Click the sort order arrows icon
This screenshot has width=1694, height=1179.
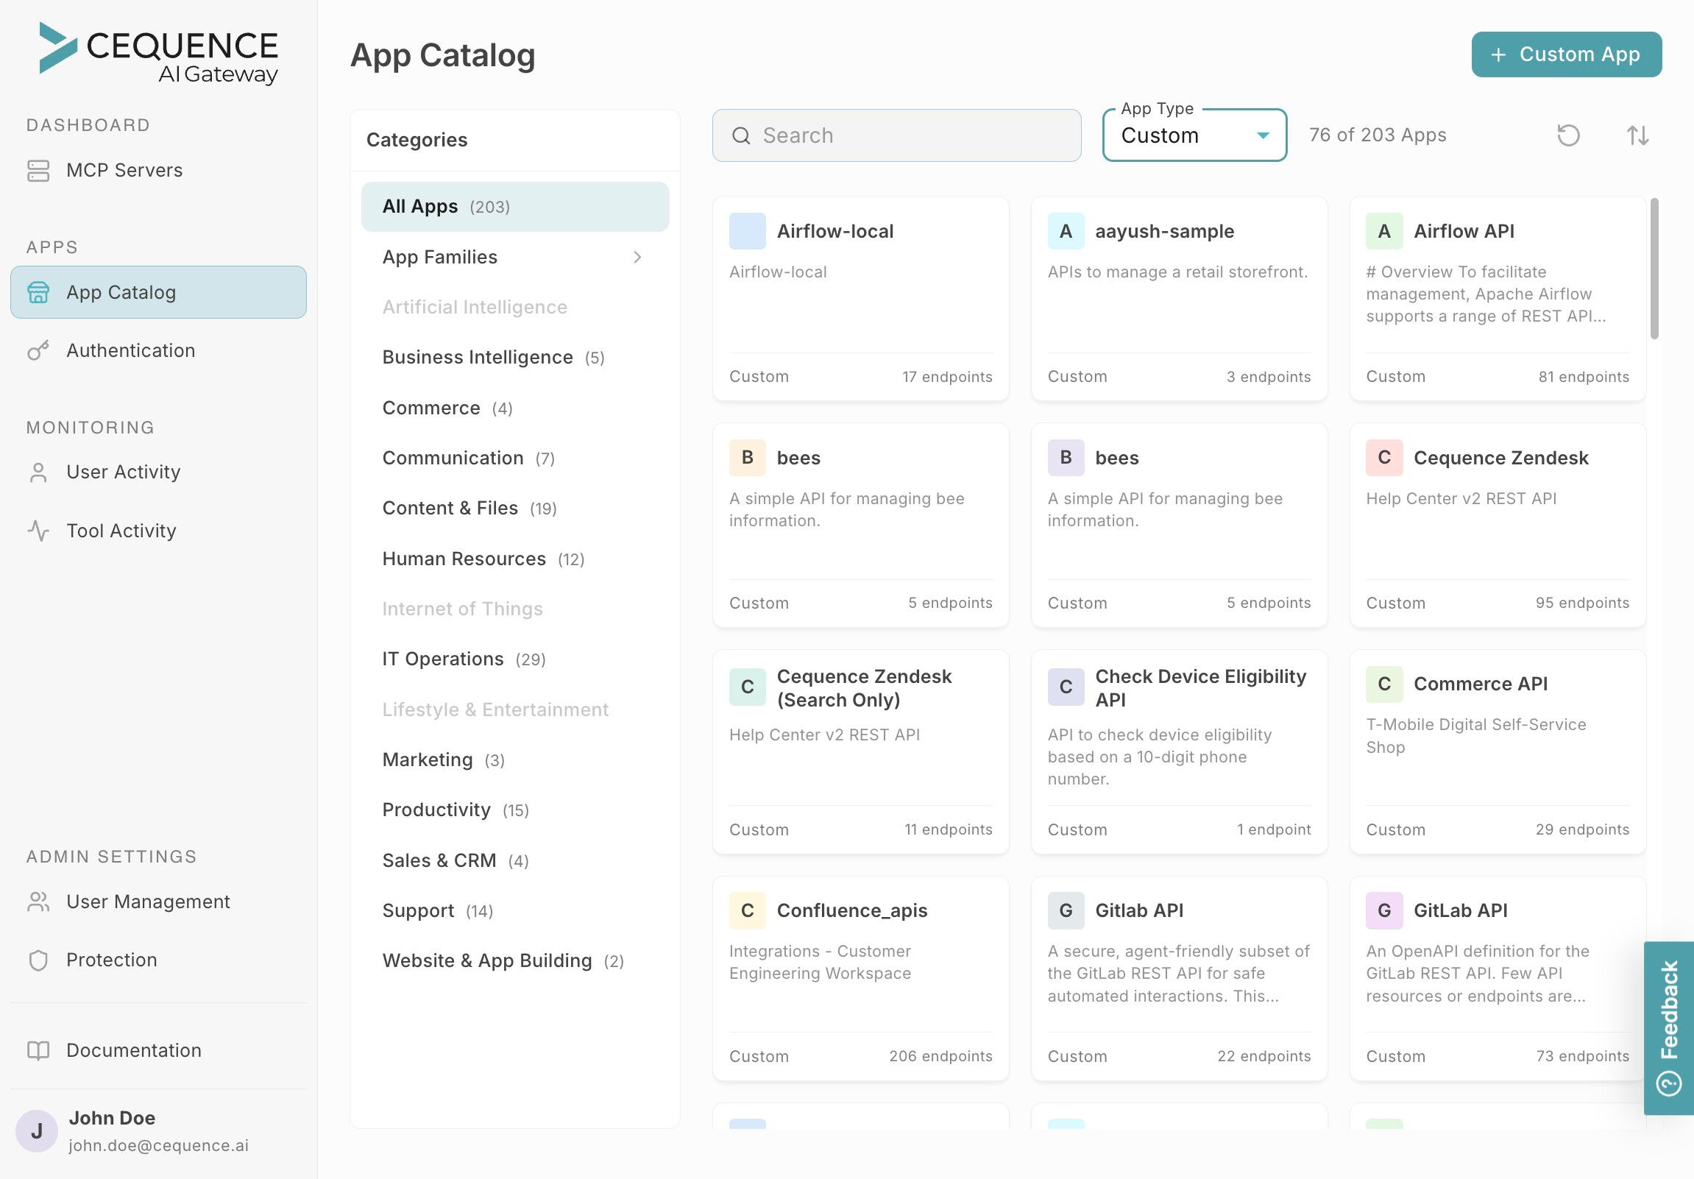pyautogui.click(x=1637, y=135)
